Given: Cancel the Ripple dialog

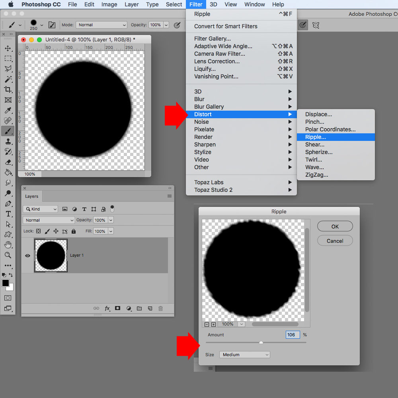Looking at the screenshot, I should point(335,241).
